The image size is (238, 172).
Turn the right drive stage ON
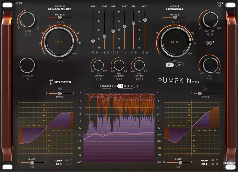coord(170,65)
